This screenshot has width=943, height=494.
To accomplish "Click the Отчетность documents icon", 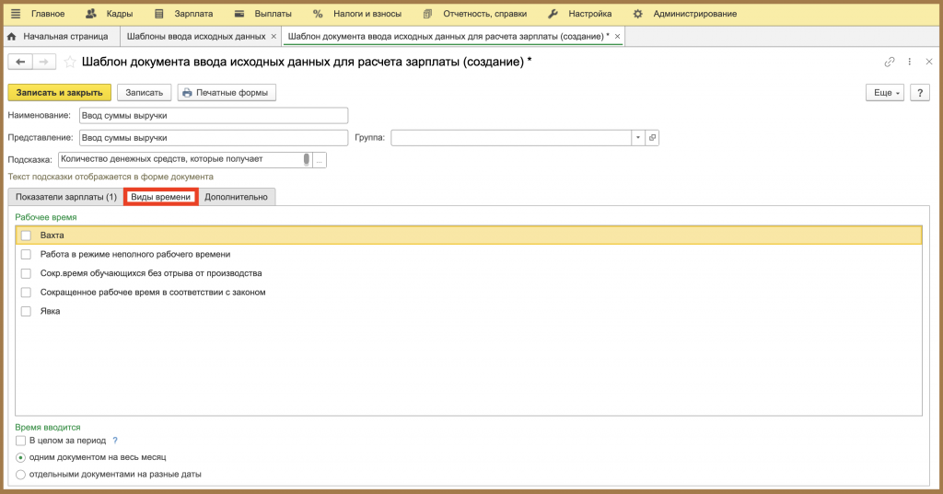I will 427,13.
